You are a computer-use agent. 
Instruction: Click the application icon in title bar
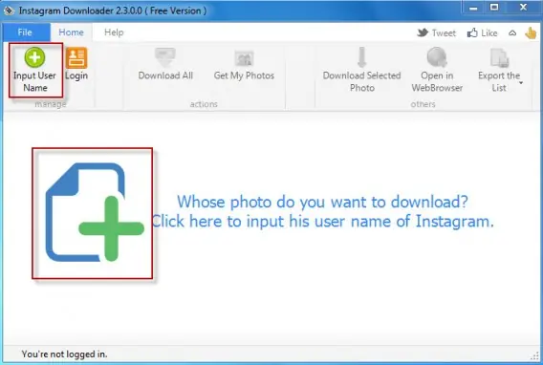tap(9, 11)
